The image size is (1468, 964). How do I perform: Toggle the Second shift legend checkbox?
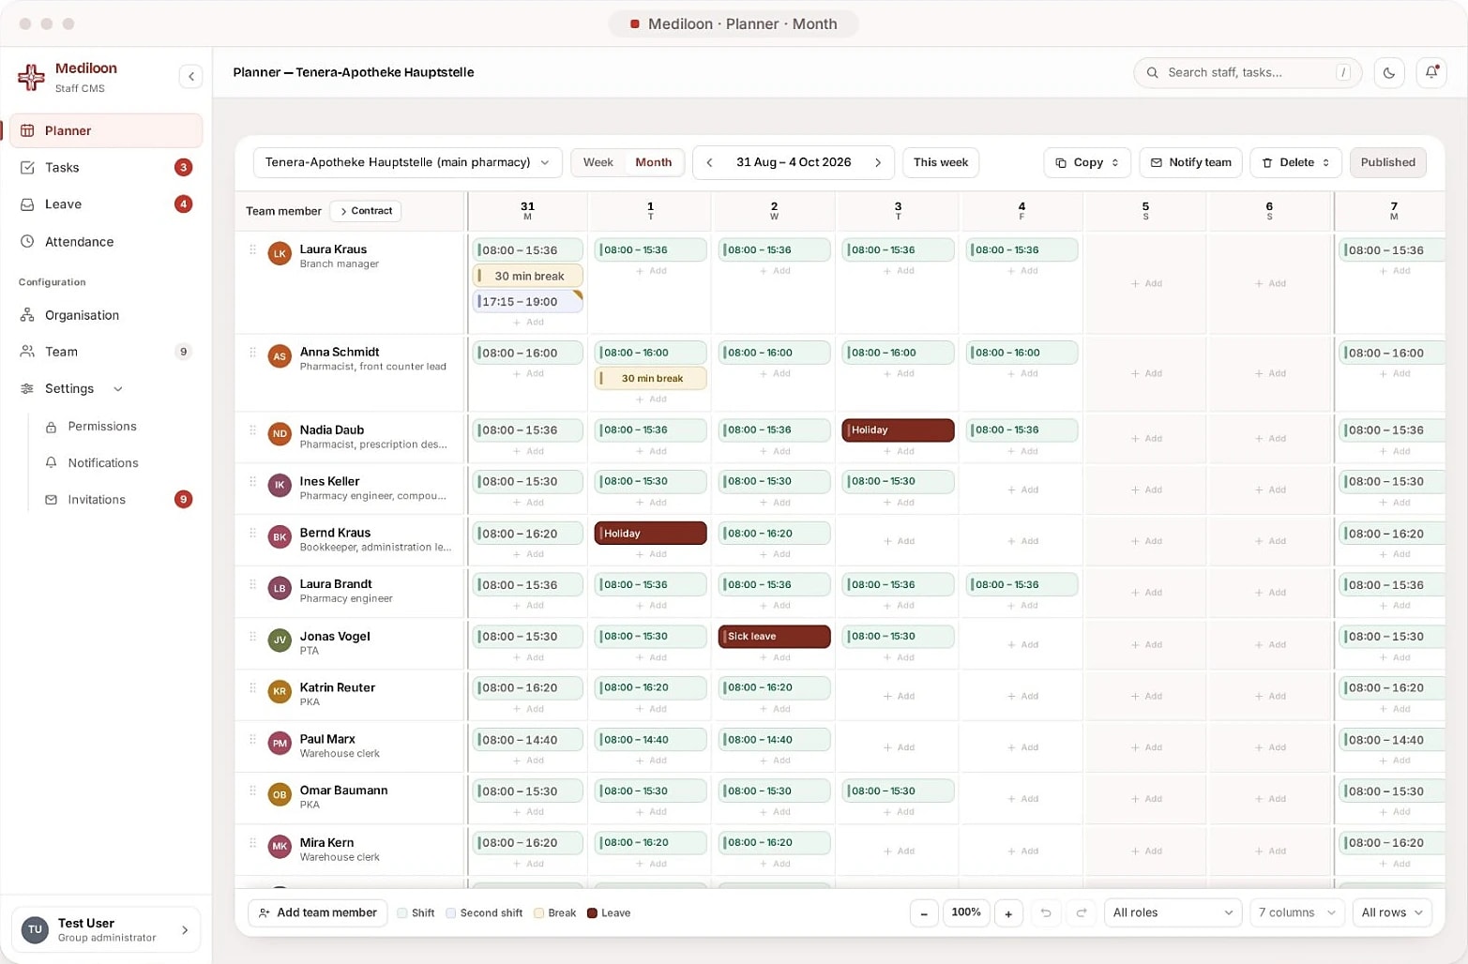451,913
